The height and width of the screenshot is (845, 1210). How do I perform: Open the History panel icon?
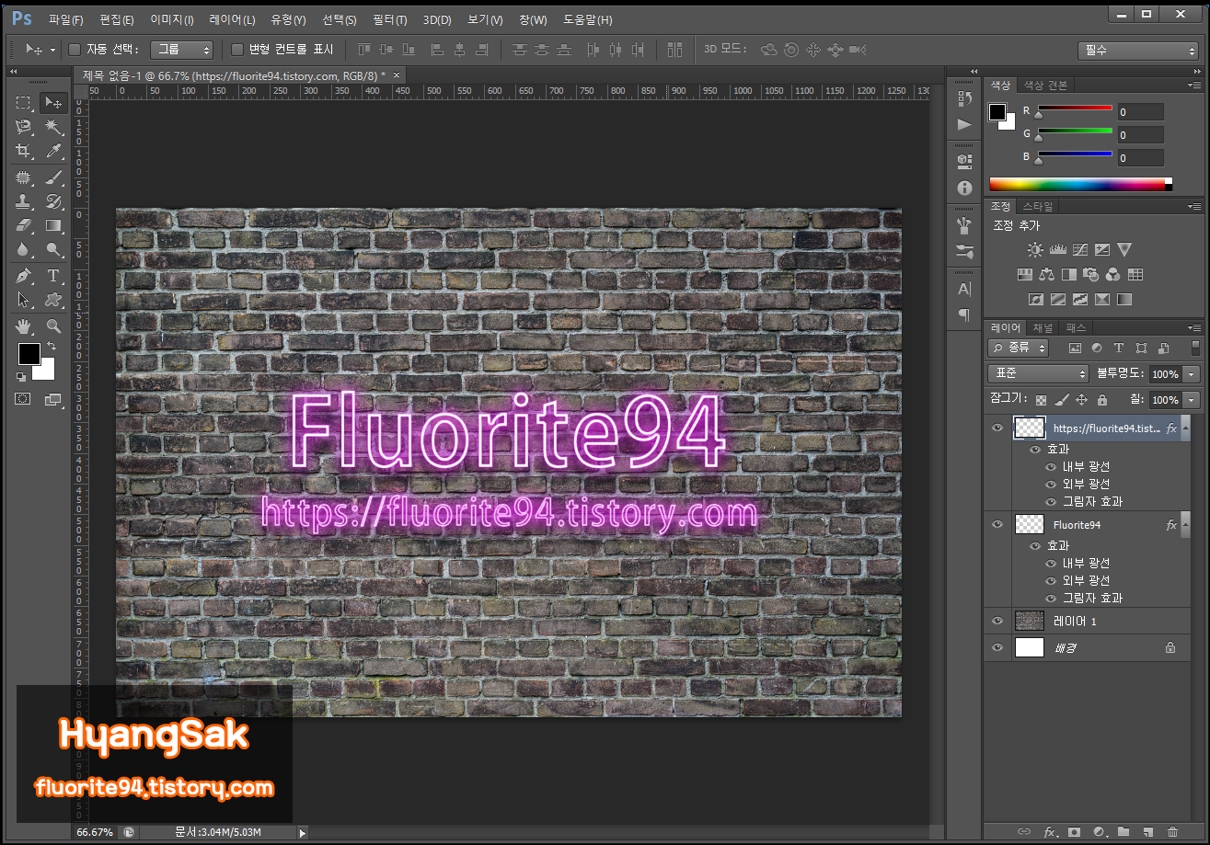(x=964, y=98)
